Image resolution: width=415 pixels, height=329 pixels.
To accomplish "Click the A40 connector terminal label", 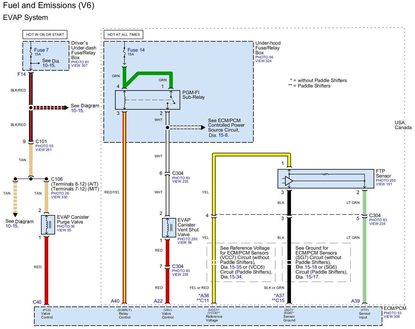I will click(x=115, y=301).
